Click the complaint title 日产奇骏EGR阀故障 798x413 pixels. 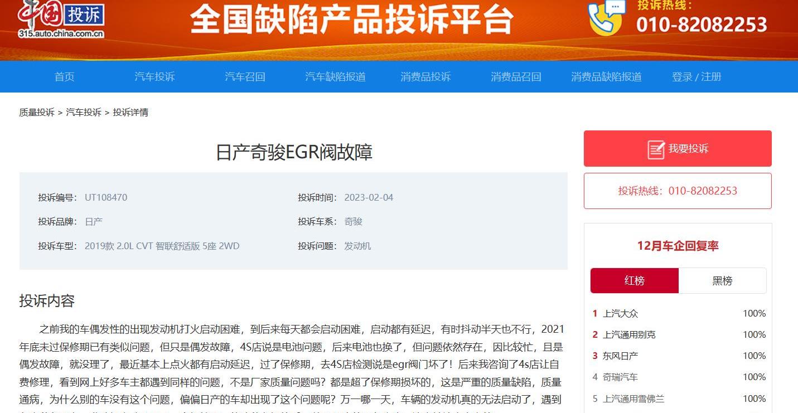[294, 152]
